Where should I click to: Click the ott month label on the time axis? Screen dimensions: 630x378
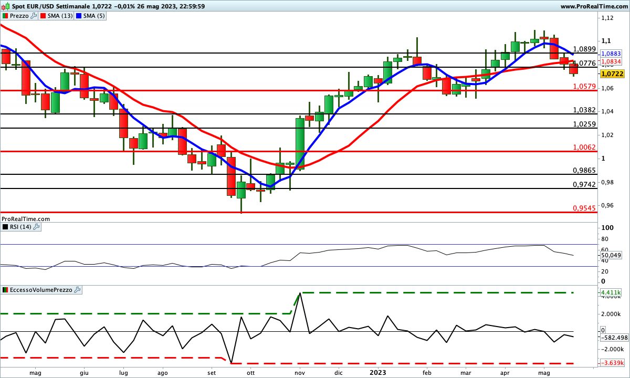[250, 373]
